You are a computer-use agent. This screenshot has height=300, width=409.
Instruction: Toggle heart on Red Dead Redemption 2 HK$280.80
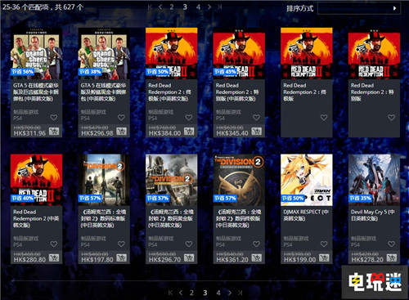(x=54, y=244)
